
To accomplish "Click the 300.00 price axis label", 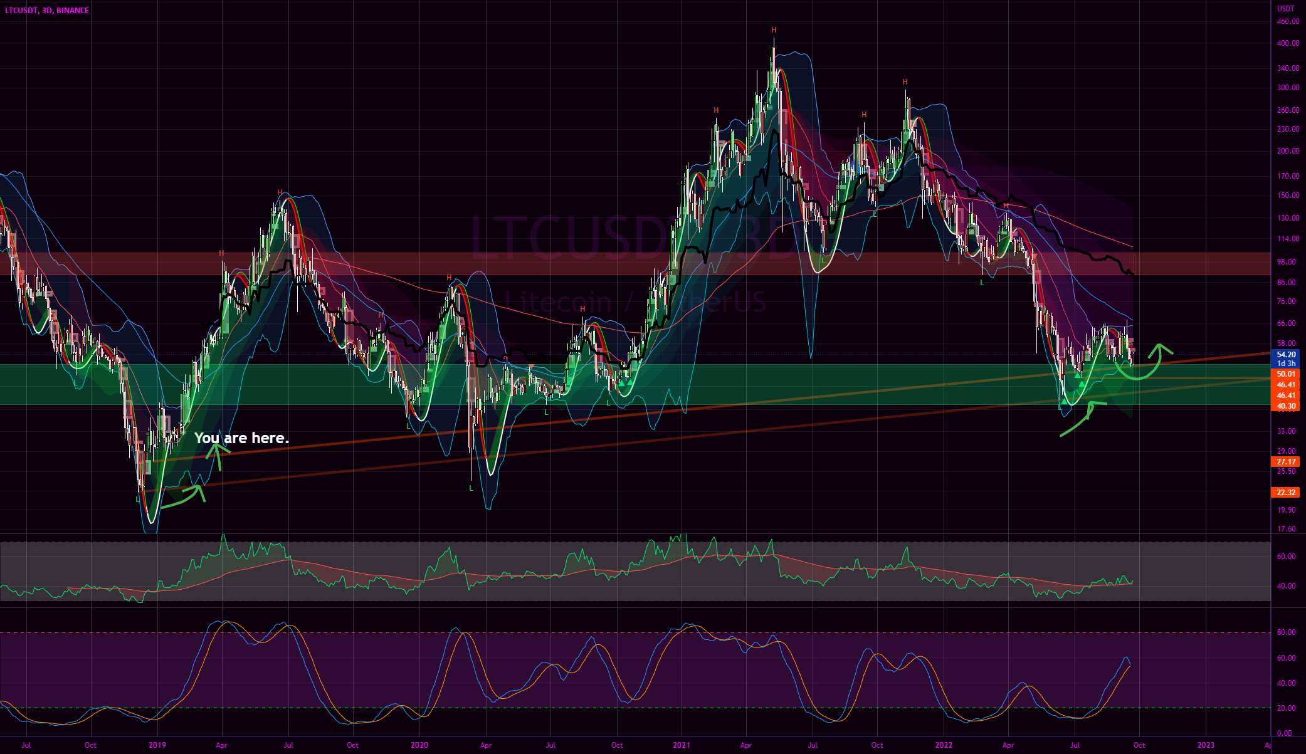I will [1288, 88].
